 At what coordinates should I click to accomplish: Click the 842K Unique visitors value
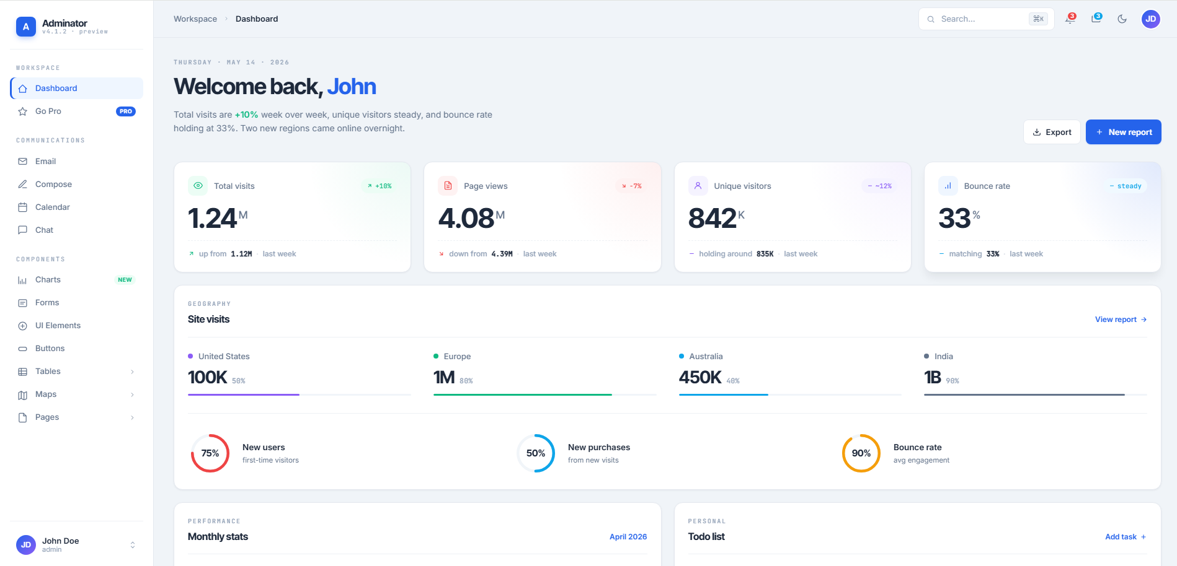point(716,218)
